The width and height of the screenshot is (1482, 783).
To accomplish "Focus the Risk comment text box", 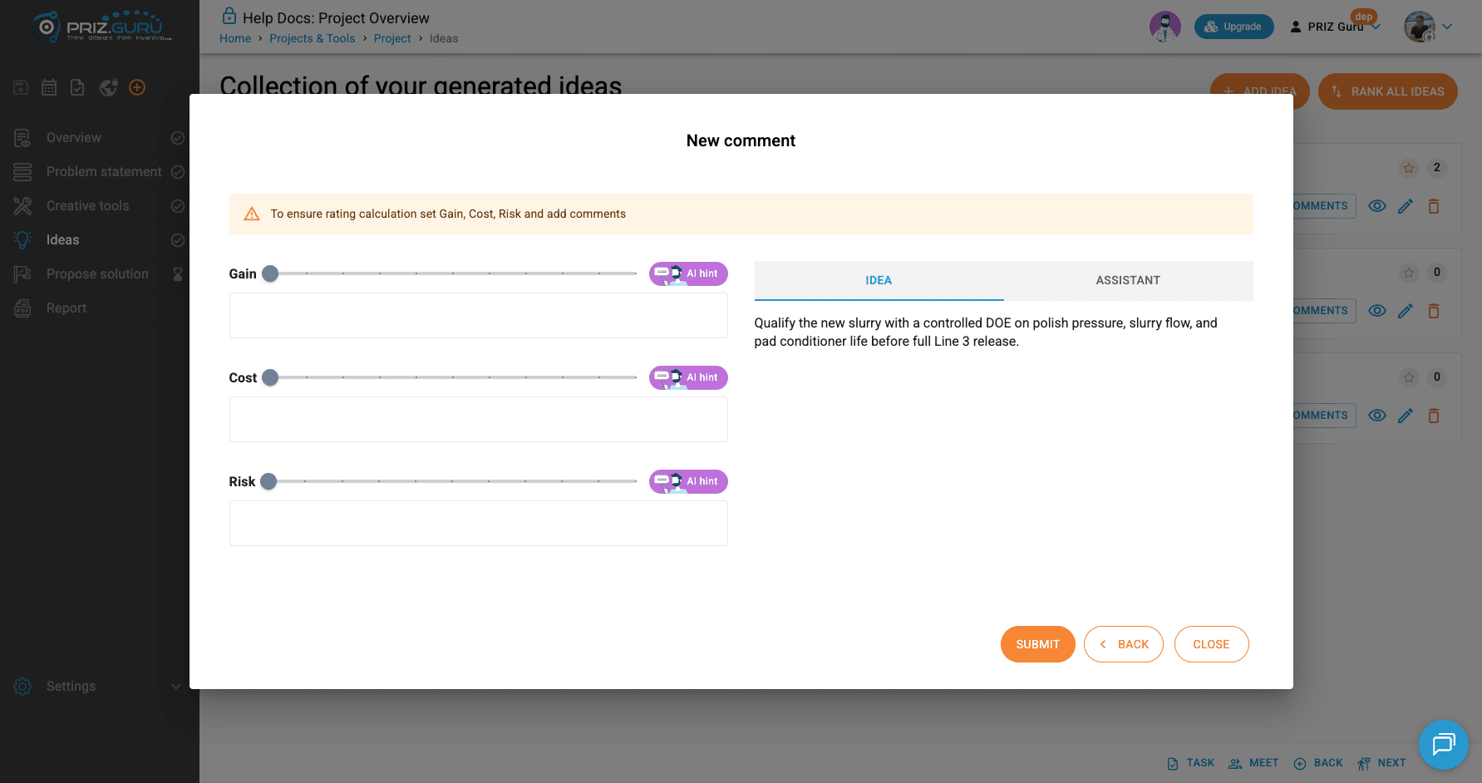I will pos(478,523).
